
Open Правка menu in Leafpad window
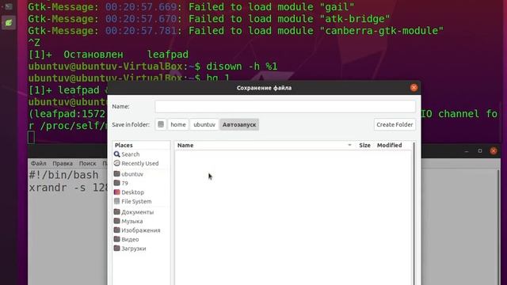pos(63,164)
